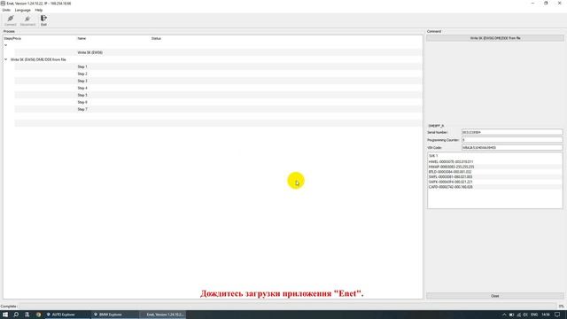
Task: Collapse the first unnamed tree node
Action: click(6, 45)
